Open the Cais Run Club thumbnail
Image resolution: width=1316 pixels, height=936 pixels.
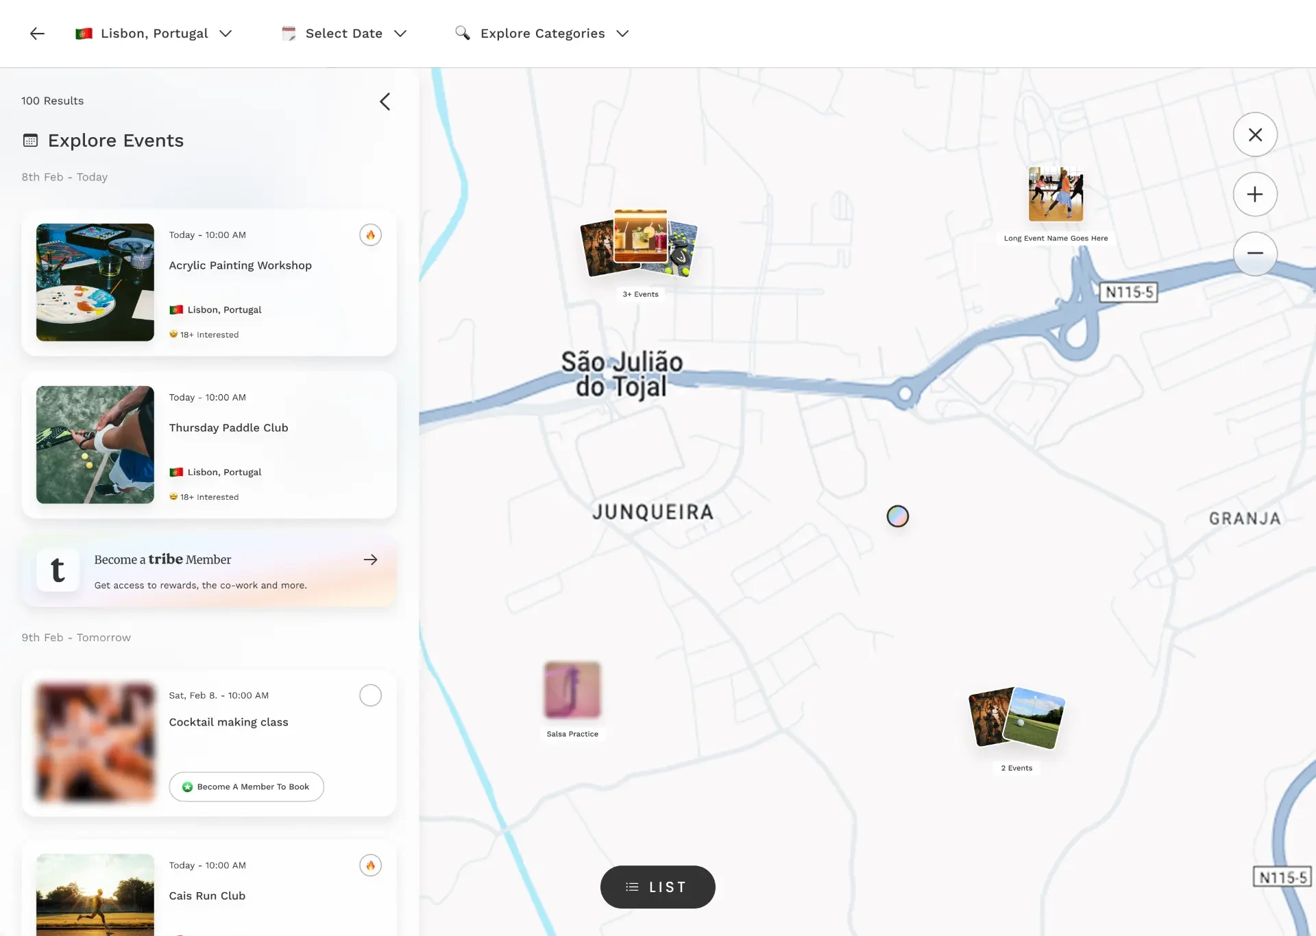[x=95, y=895]
